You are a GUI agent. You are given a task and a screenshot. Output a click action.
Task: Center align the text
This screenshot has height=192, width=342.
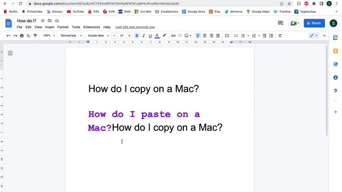pyautogui.click(x=205, y=36)
